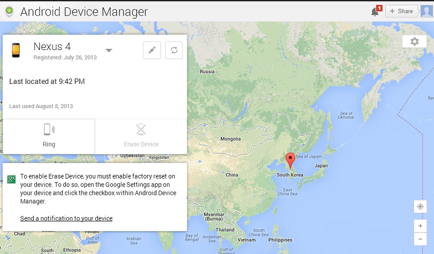
Task: Follow the Send a notification link
Action: (x=66, y=218)
